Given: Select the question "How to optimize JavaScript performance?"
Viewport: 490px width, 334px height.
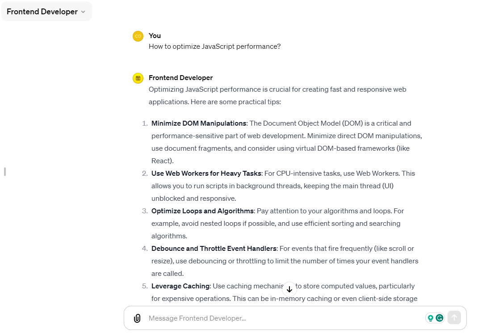Looking at the screenshot, I should coord(215,46).
